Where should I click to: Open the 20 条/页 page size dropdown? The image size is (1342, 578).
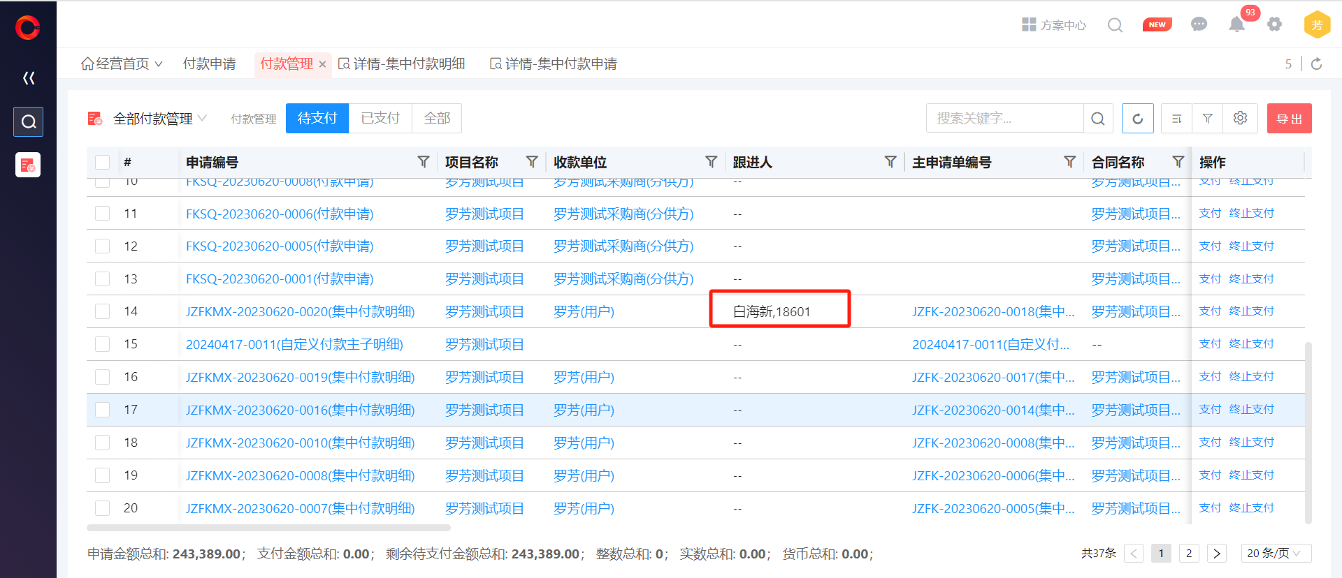tap(1275, 553)
